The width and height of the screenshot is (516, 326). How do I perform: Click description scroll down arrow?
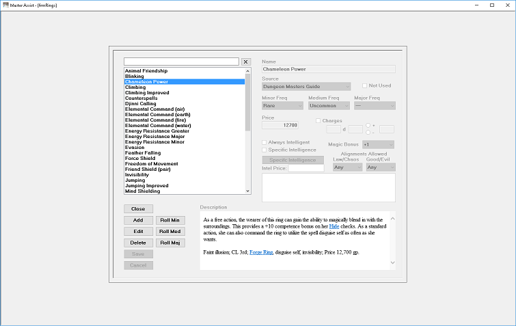pos(392,262)
